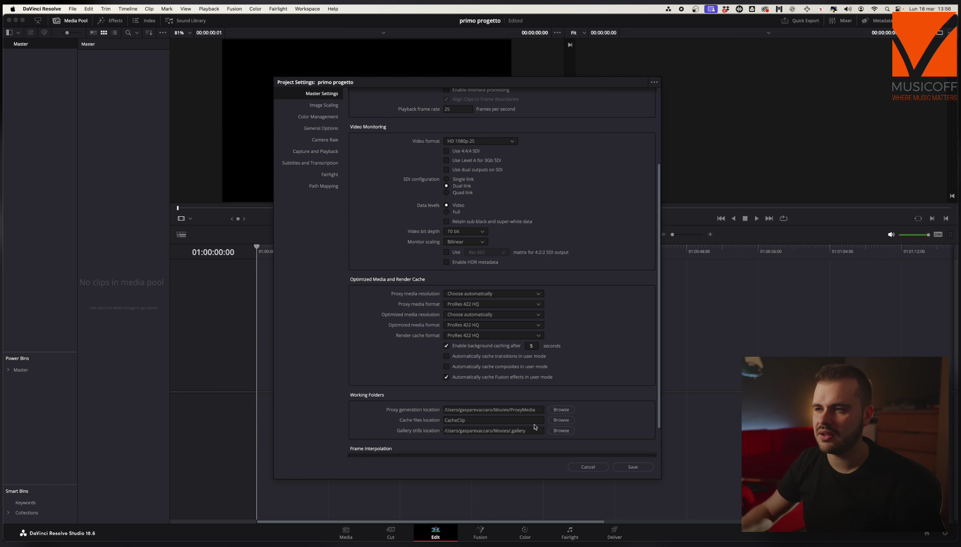Open the Playback menu in menu bar

click(x=209, y=9)
